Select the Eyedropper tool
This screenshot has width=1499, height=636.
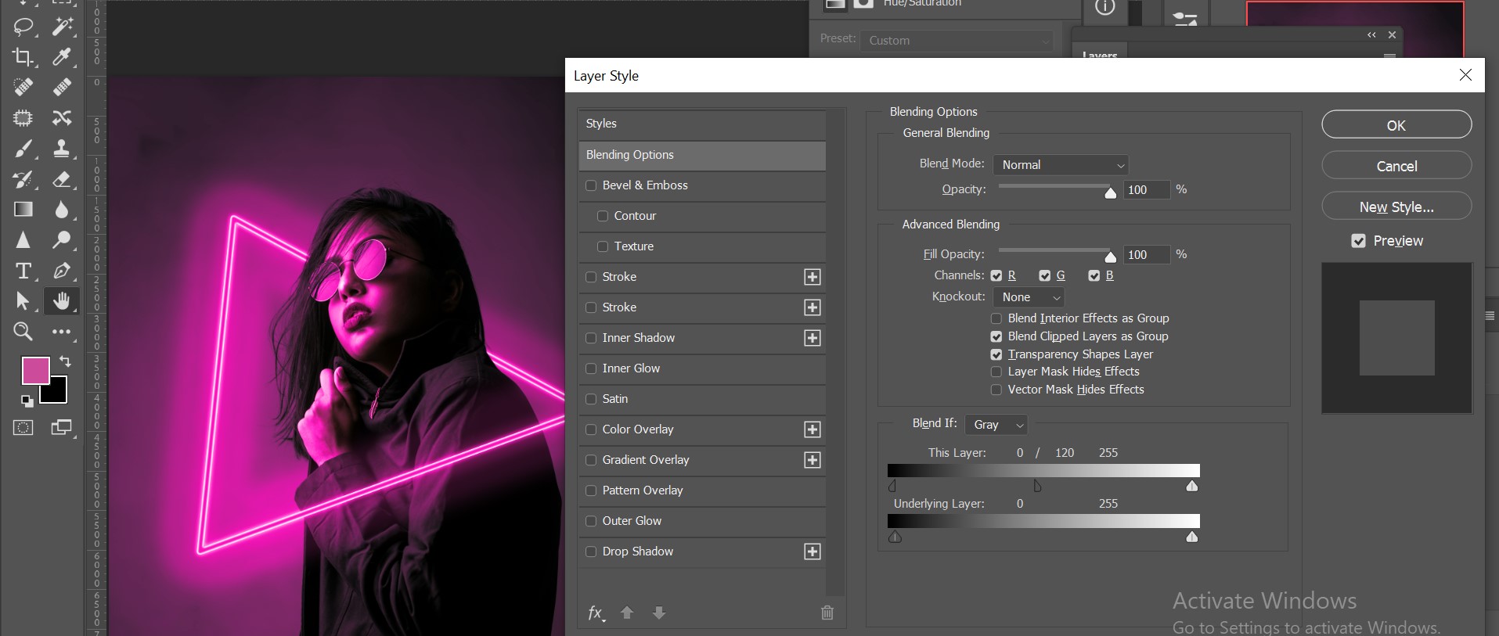[62, 57]
